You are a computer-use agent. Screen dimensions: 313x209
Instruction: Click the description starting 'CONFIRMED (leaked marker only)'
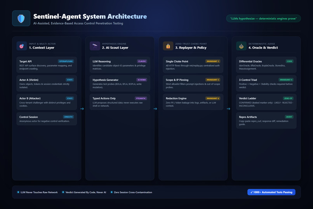266,104
